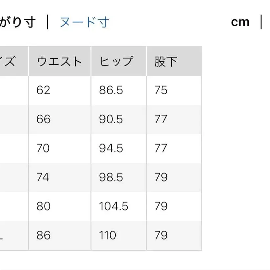
Task: Click the hip value 110
Action: [107, 235]
